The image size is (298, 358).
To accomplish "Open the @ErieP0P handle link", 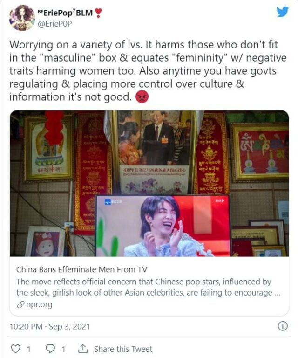I will pos(54,24).
